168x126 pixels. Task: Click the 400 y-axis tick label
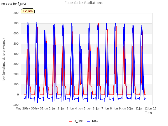tap(16, 54)
